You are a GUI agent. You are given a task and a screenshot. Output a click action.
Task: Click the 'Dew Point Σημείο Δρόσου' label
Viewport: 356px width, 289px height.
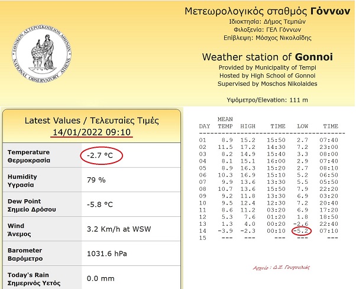click(31, 205)
